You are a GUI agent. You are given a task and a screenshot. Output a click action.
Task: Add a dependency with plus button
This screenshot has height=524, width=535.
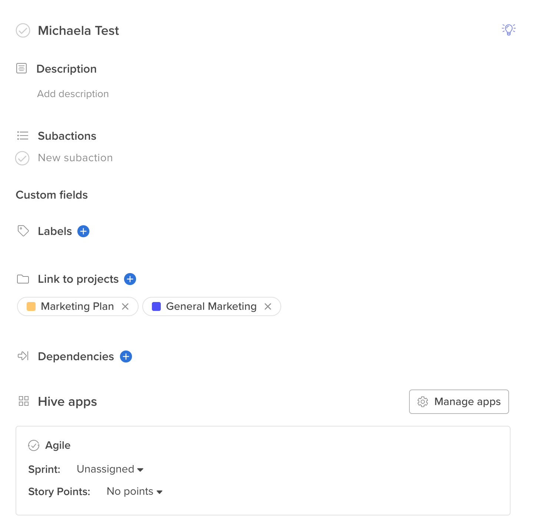[126, 356]
